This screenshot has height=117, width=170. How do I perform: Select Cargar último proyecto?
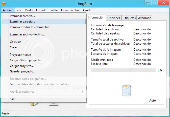(44, 60)
